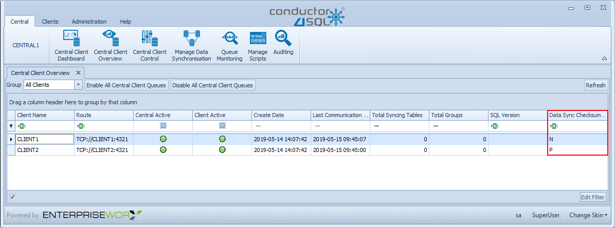
Task: Toggle the filter enabled checkbox at grid bottom
Action: 13,197
